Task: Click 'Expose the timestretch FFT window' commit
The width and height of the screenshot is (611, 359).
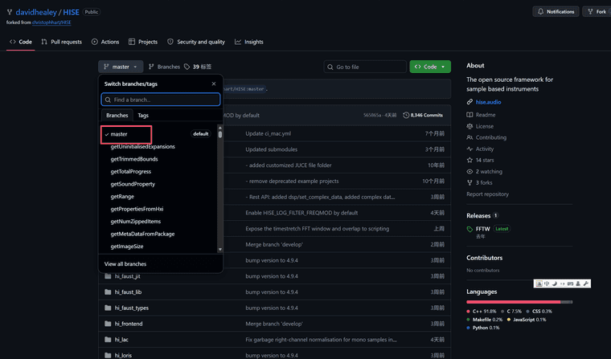Action: click(318, 229)
